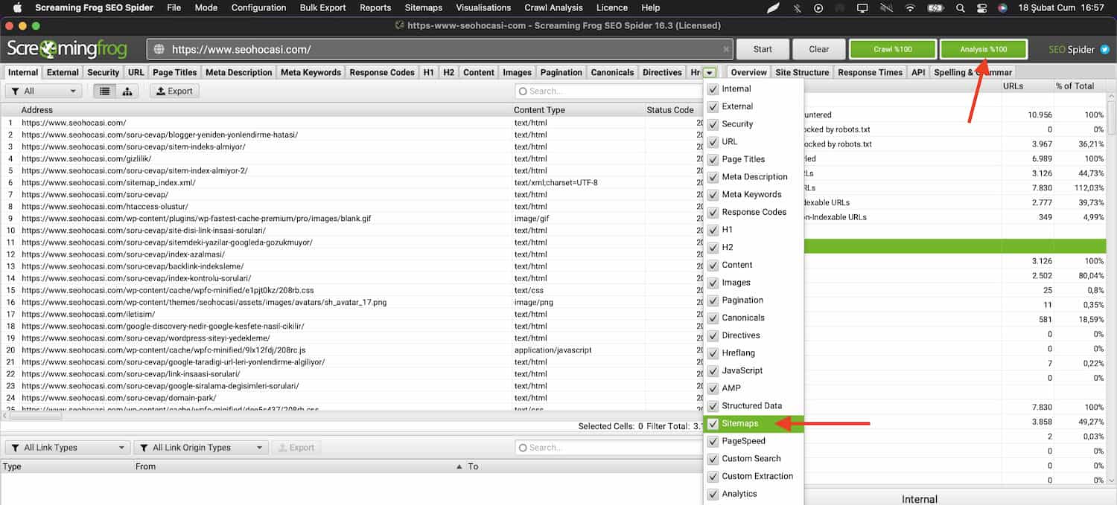Click the Wi-Fi status icon
The image size is (1117, 505).
click(910, 8)
